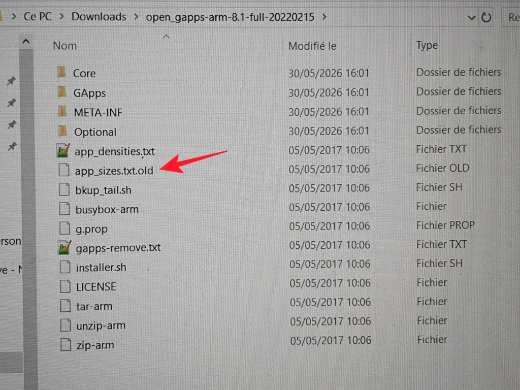This screenshot has height=390, width=520.
Task: Click the zip-arm file icon
Action: [x=66, y=345]
